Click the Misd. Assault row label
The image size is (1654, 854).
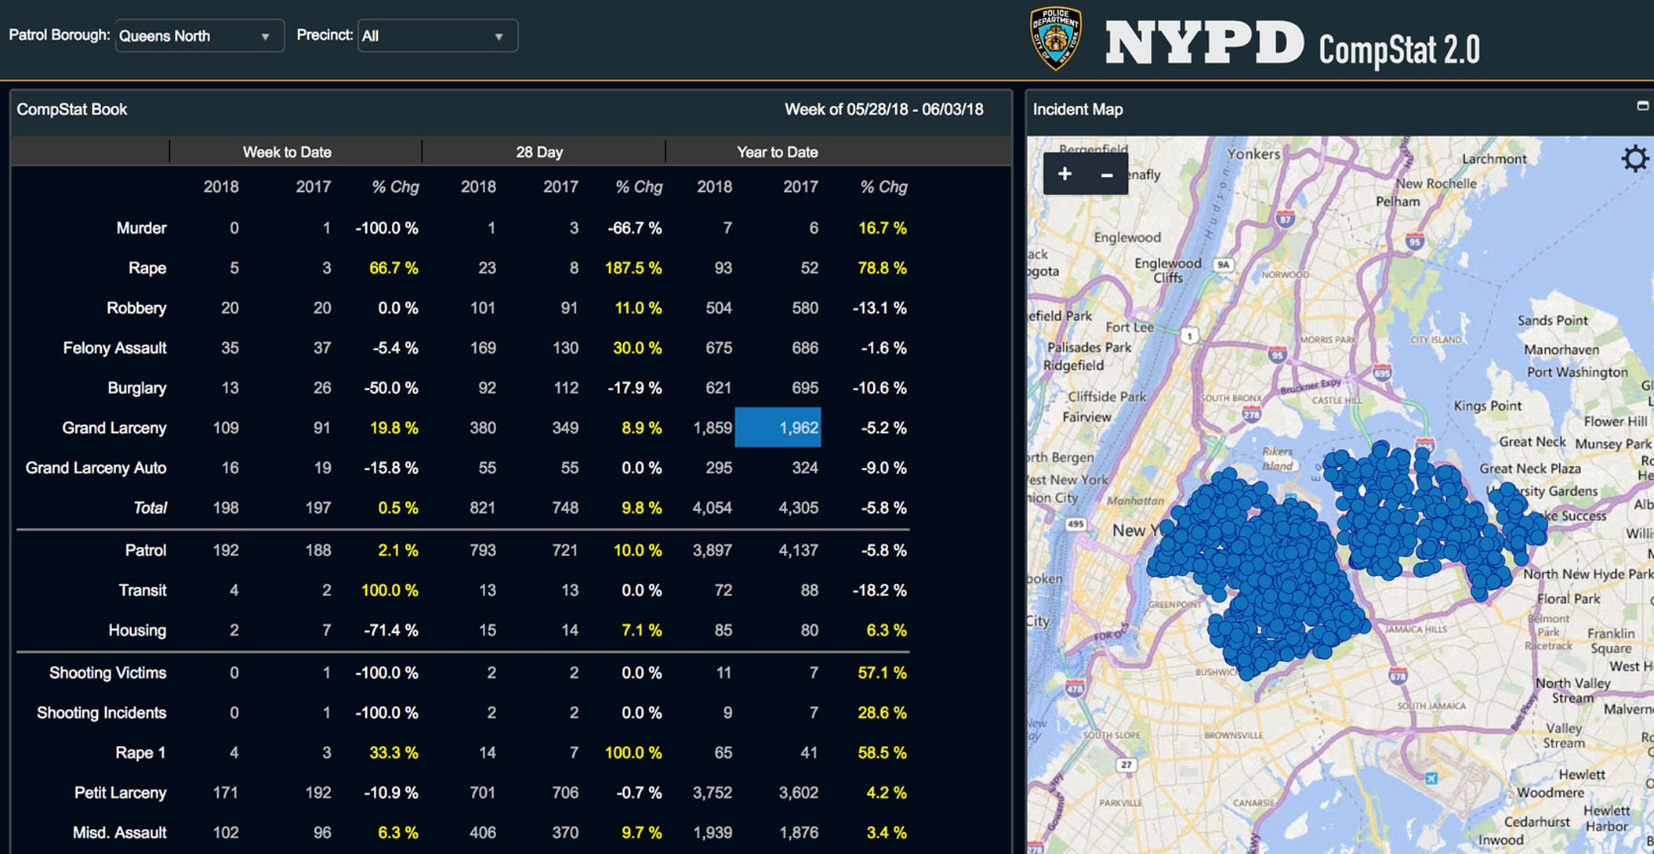click(x=119, y=832)
